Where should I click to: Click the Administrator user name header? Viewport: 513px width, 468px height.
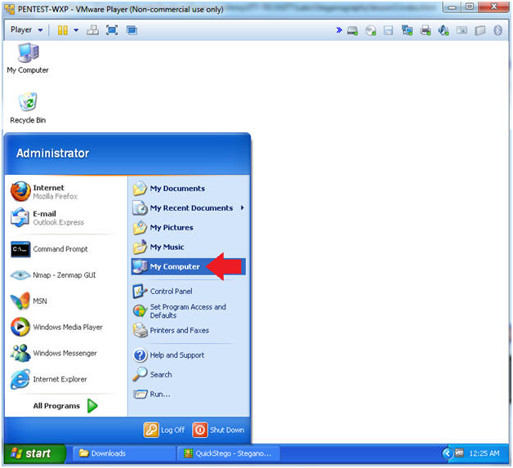(x=52, y=153)
